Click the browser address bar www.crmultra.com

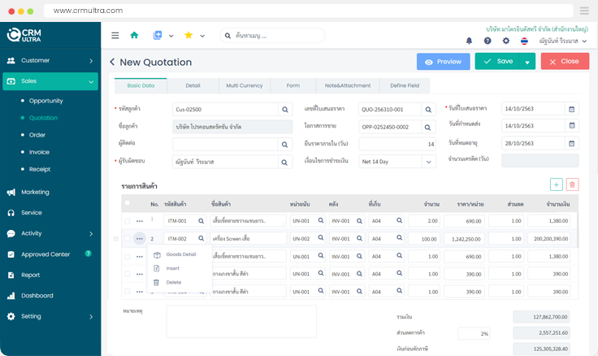(308, 11)
